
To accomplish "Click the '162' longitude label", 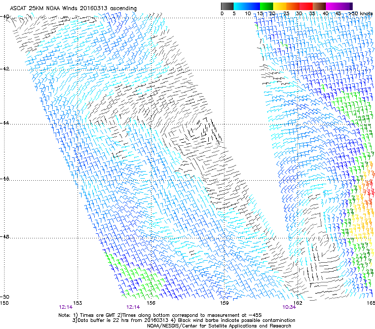I will coord(297,303).
